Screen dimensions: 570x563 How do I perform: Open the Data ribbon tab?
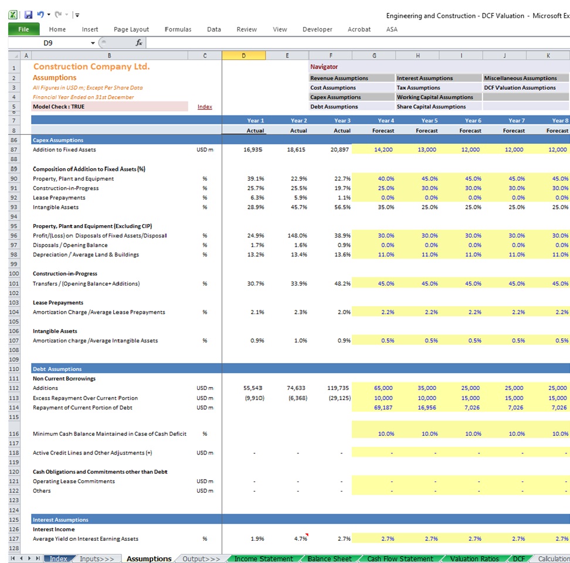pyautogui.click(x=213, y=29)
